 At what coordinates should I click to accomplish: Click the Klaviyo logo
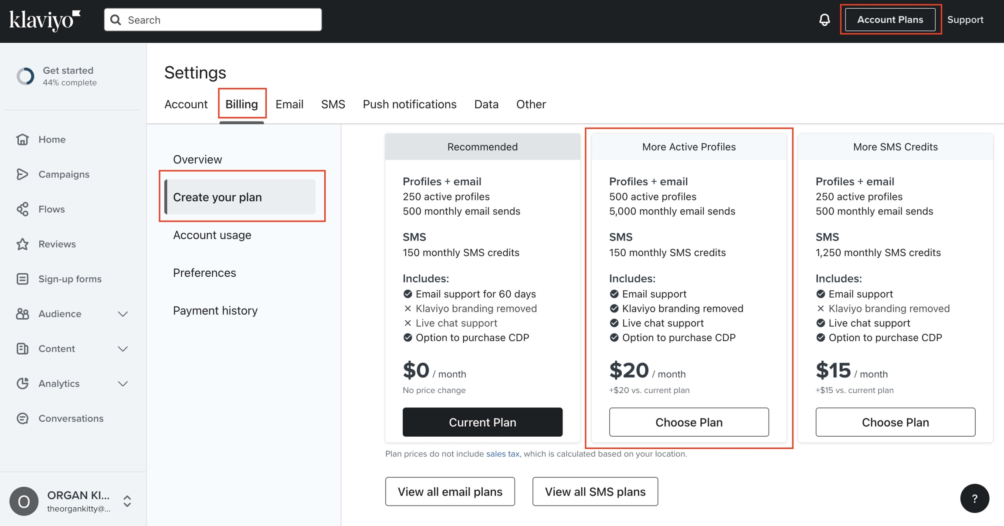pyautogui.click(x=45, y=20)
